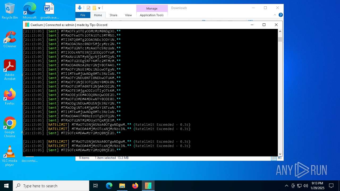Open the volume tray icon
This screenshot has height=191, width=340.
coord(306,186)
